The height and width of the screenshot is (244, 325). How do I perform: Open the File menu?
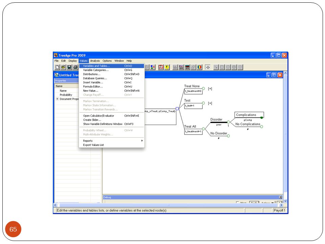57,61
